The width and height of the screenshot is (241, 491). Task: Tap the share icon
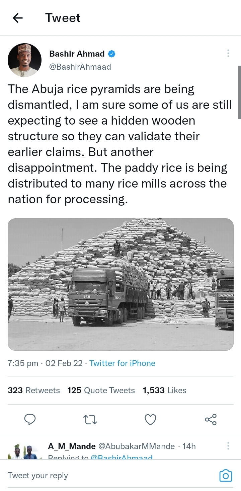click(x=211, y=419)
